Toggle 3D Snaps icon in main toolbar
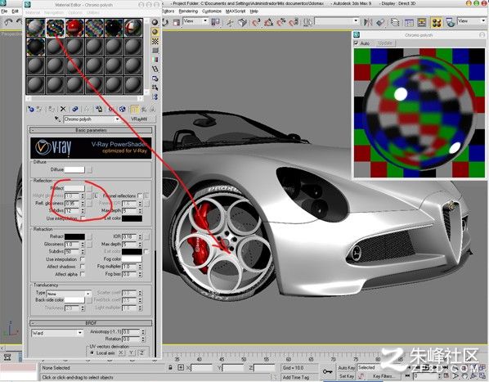The height and width of the screenshot is (382, 489). 256,22
